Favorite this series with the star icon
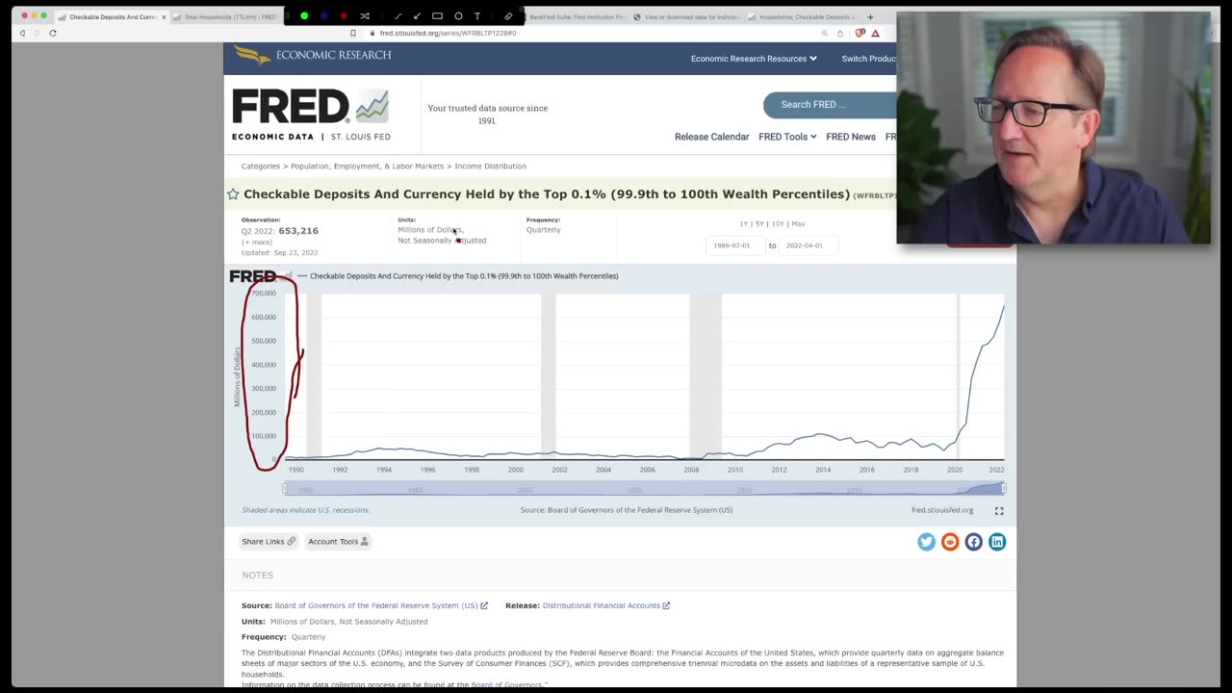Screen dimensions: 1232x693 [x=233, y=194]
